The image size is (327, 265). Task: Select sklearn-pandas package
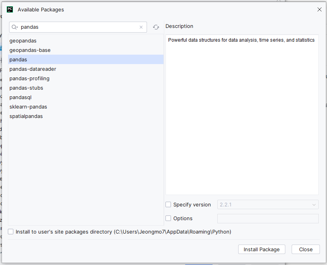click(x=86, y=107)
